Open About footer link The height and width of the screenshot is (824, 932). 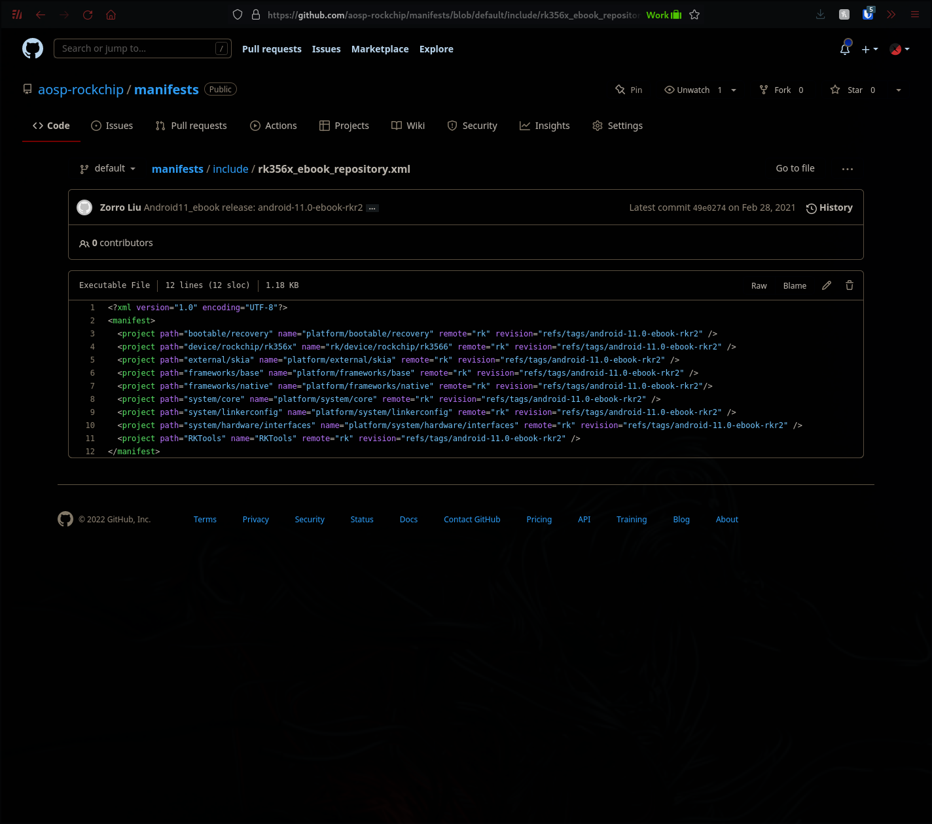727,520
